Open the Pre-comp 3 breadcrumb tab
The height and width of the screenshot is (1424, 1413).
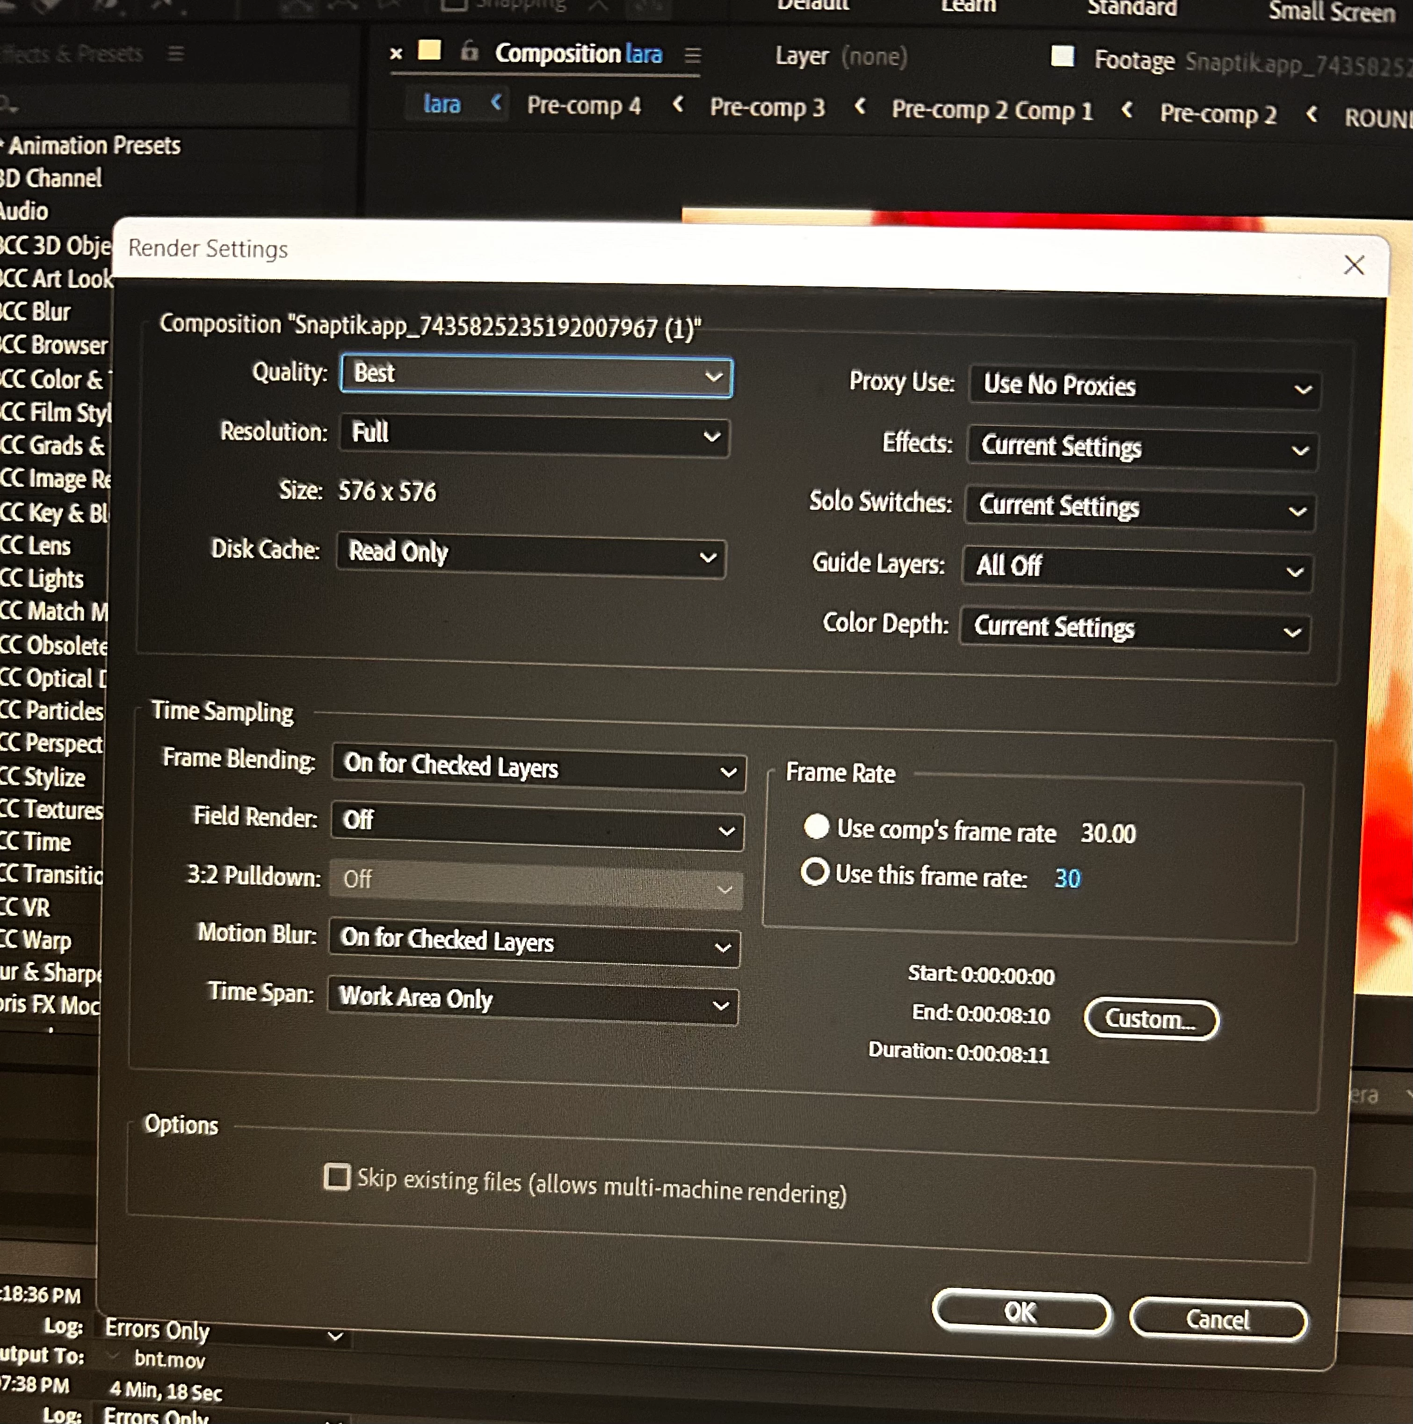pos(767,108)
